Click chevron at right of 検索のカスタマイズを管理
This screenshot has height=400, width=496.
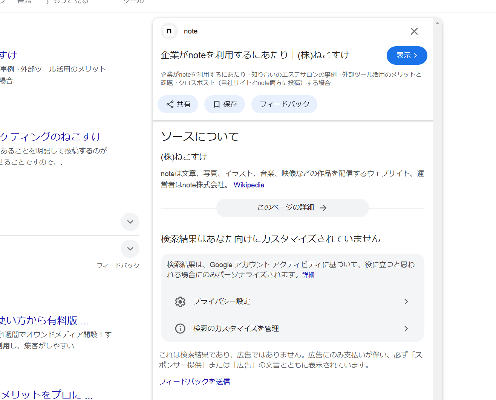[406, 329]
